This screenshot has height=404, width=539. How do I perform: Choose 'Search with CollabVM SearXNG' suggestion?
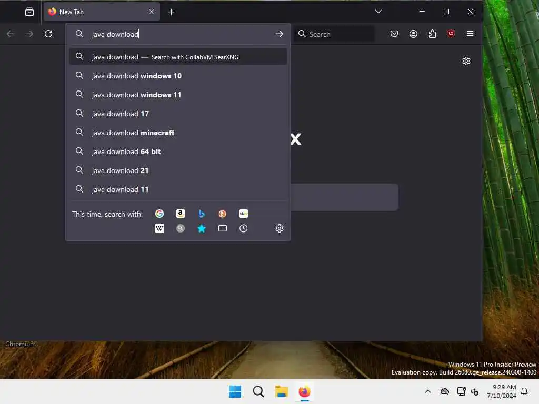pyautogui.click(x=178, y=57)
